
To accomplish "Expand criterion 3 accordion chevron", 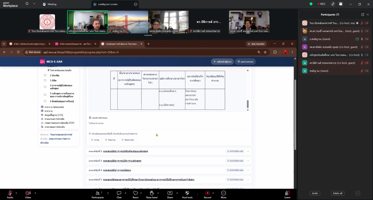I will [248, 161].
